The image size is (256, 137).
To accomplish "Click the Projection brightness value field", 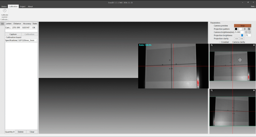I will [248, 35].
